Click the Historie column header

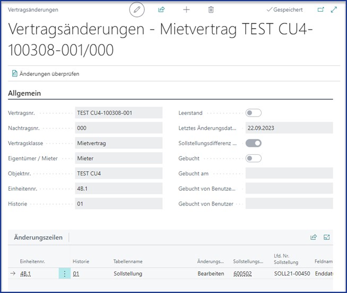pos(81,261)
